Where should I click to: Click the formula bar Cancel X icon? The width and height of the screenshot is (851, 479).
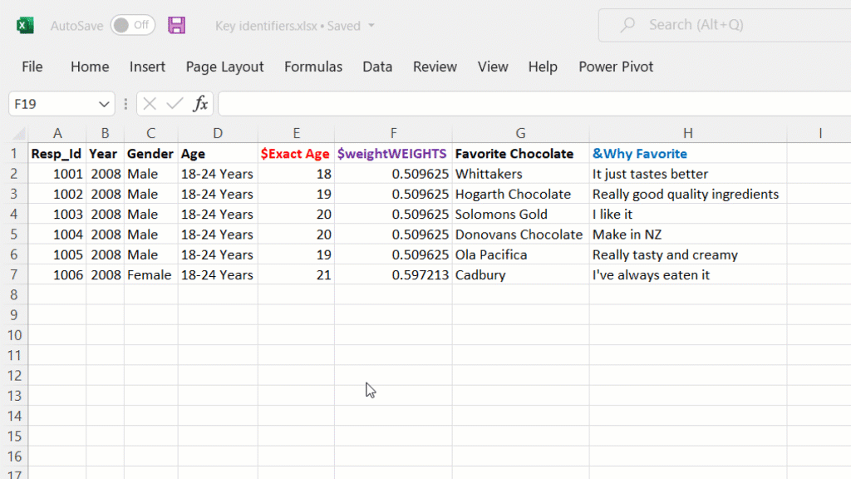tap(150, 104)
